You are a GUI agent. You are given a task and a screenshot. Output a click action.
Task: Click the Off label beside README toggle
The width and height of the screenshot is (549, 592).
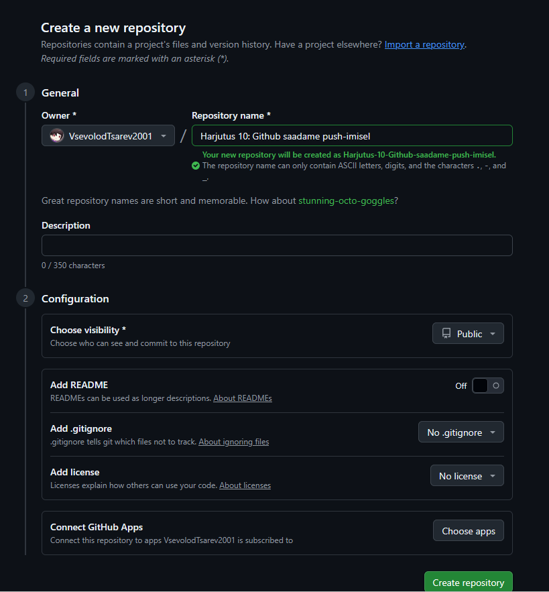461,386
